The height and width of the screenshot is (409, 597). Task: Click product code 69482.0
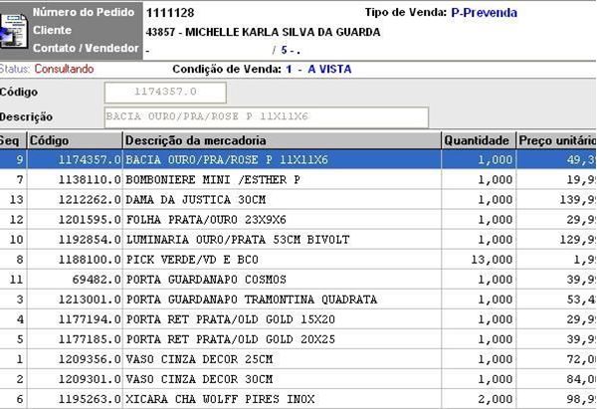point(97,280)
